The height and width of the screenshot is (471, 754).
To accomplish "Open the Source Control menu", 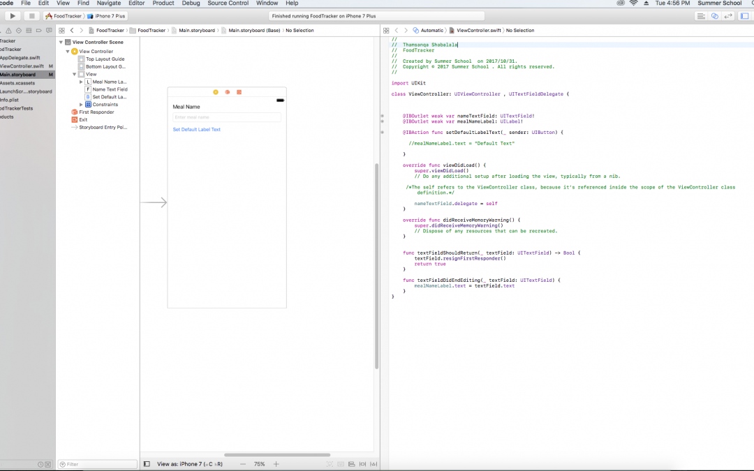I will (228, 3).
